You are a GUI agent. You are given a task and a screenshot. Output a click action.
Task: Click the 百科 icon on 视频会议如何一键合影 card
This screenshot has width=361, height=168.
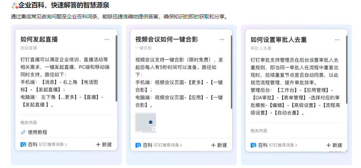(138, 145)
